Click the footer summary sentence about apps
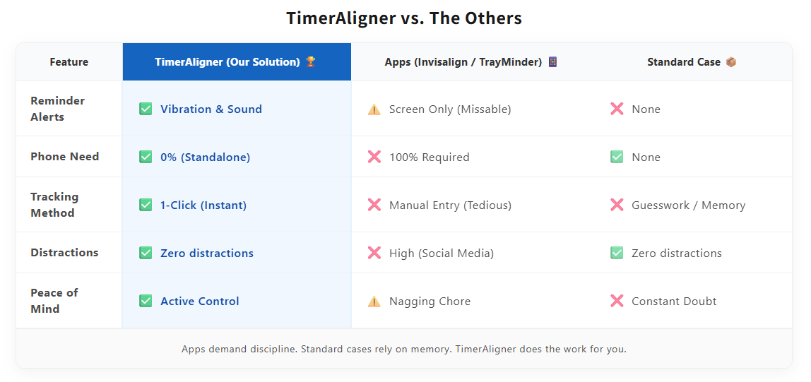Image resolution: width=811 pixels, height=382 pixels. coord(404,349)
